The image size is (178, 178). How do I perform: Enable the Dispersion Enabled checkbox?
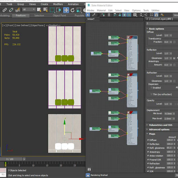[x=151, y=88]
